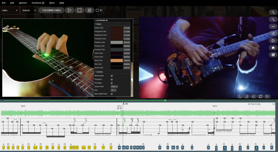Open the Guitar Finish Plain dropdown

(x=114, y=87)
